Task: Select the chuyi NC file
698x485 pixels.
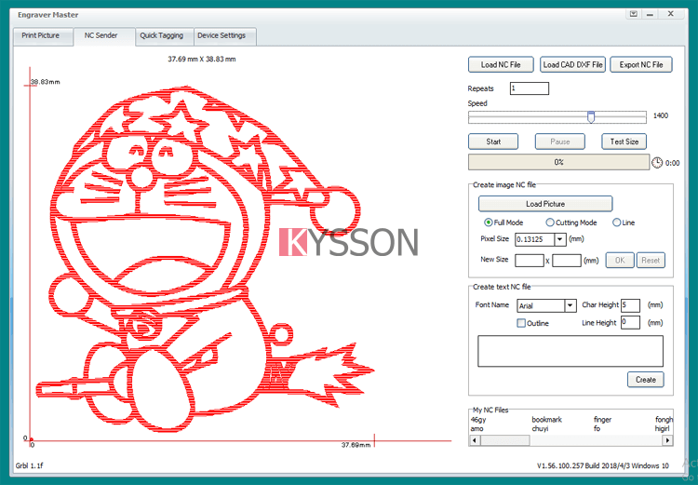Action: pos(540,428)
